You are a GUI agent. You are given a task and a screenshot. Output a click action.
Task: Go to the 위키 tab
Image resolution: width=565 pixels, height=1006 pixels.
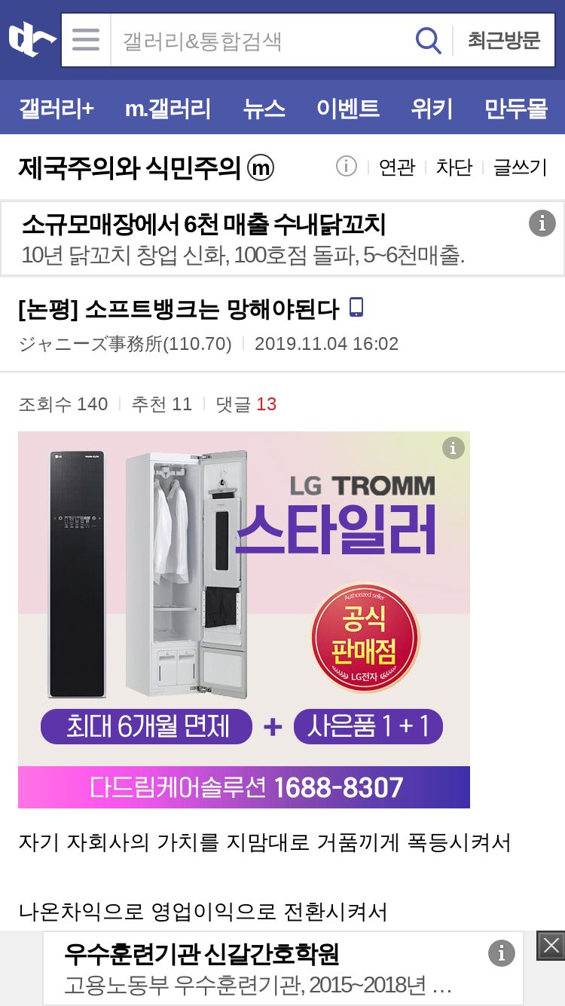(x=432, y=109)
